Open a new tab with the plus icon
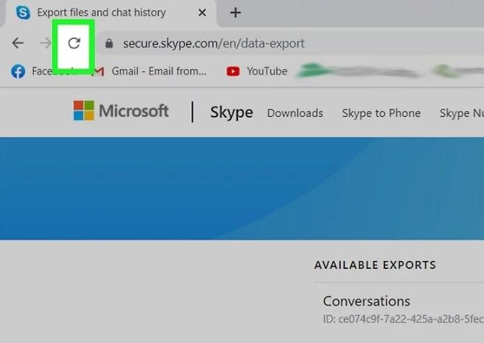 tap(236, 13)
